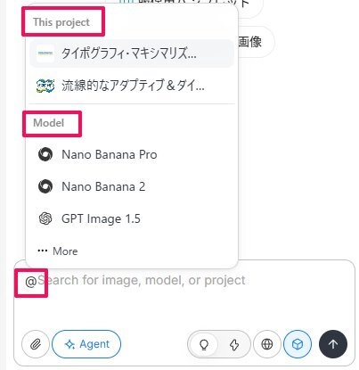
Task: Click the GPT Image OpenAI logo icon
Action: [45, 218]
